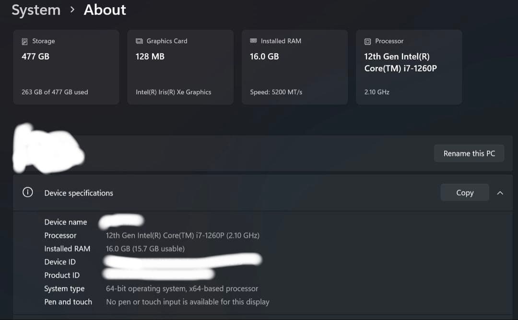The image size is (518, 320).
Task: Go back to System in breadcrumb
Action: click(36, 10)
